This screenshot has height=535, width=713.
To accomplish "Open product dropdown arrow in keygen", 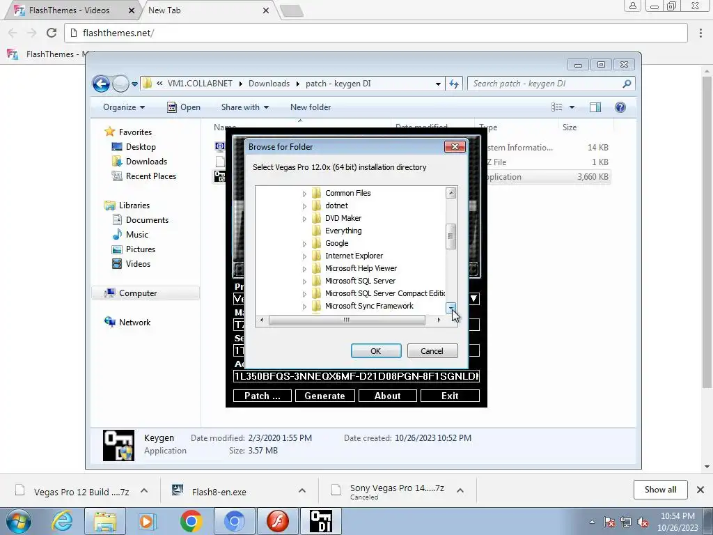I will coord(473,299).
